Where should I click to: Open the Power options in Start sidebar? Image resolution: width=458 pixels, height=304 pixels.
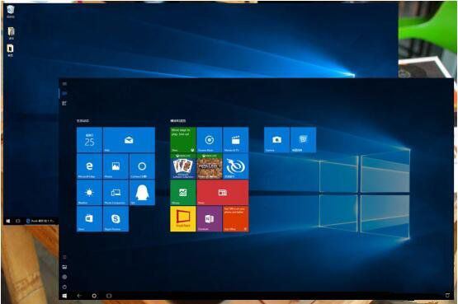(x=64, y=287)
